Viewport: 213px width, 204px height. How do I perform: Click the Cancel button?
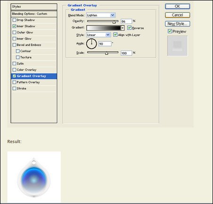point(178,15)
